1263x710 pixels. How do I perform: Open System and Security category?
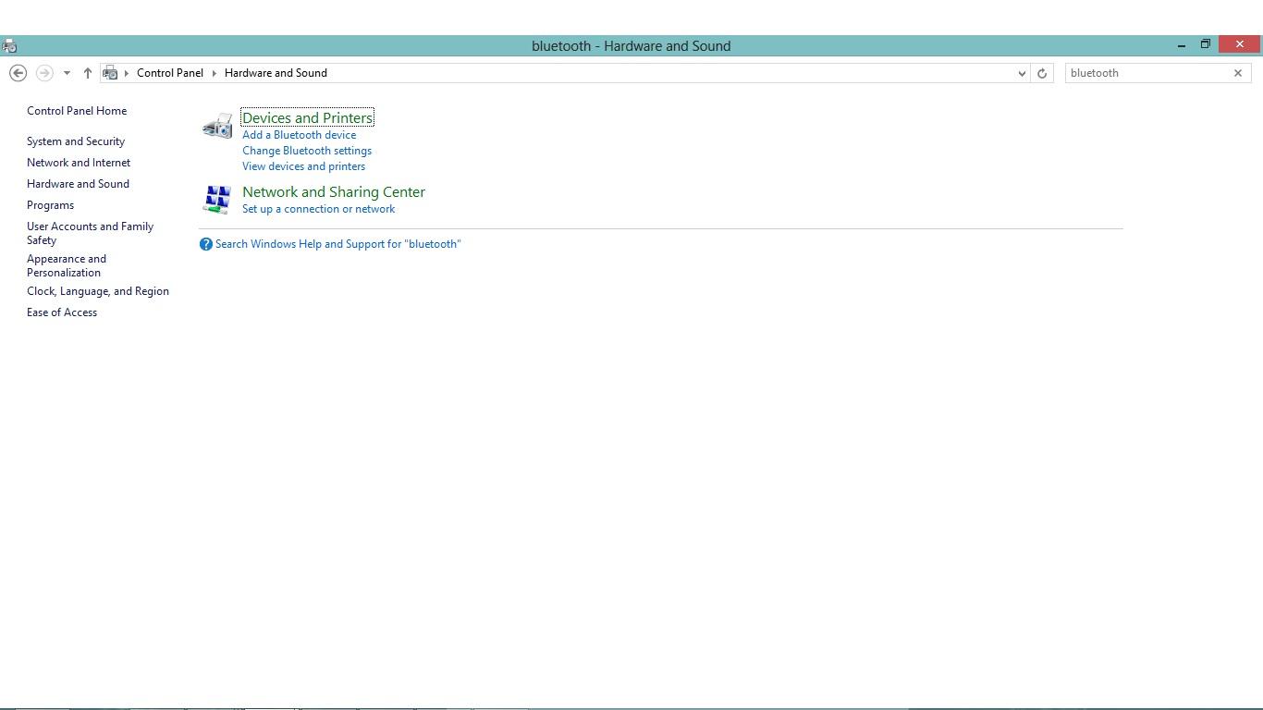pyautogui.click(x=76, y=141)
